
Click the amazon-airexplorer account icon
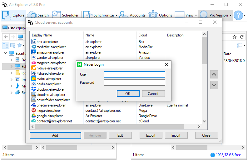tap(33, 52)
